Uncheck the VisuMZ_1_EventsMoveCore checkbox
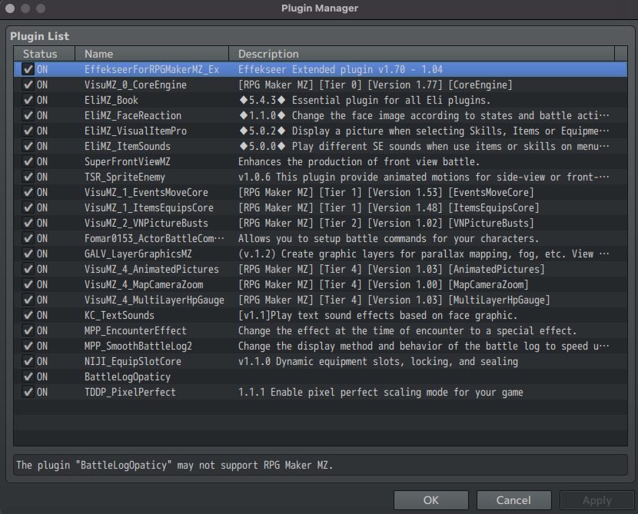The image size is (638, 514). (28, 193)
